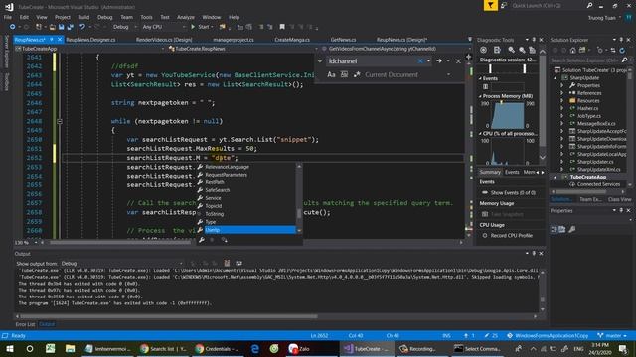Screen dimensions: 636x357
Task: Click Search Solution Explorer input field
Action: pos(585,60)
